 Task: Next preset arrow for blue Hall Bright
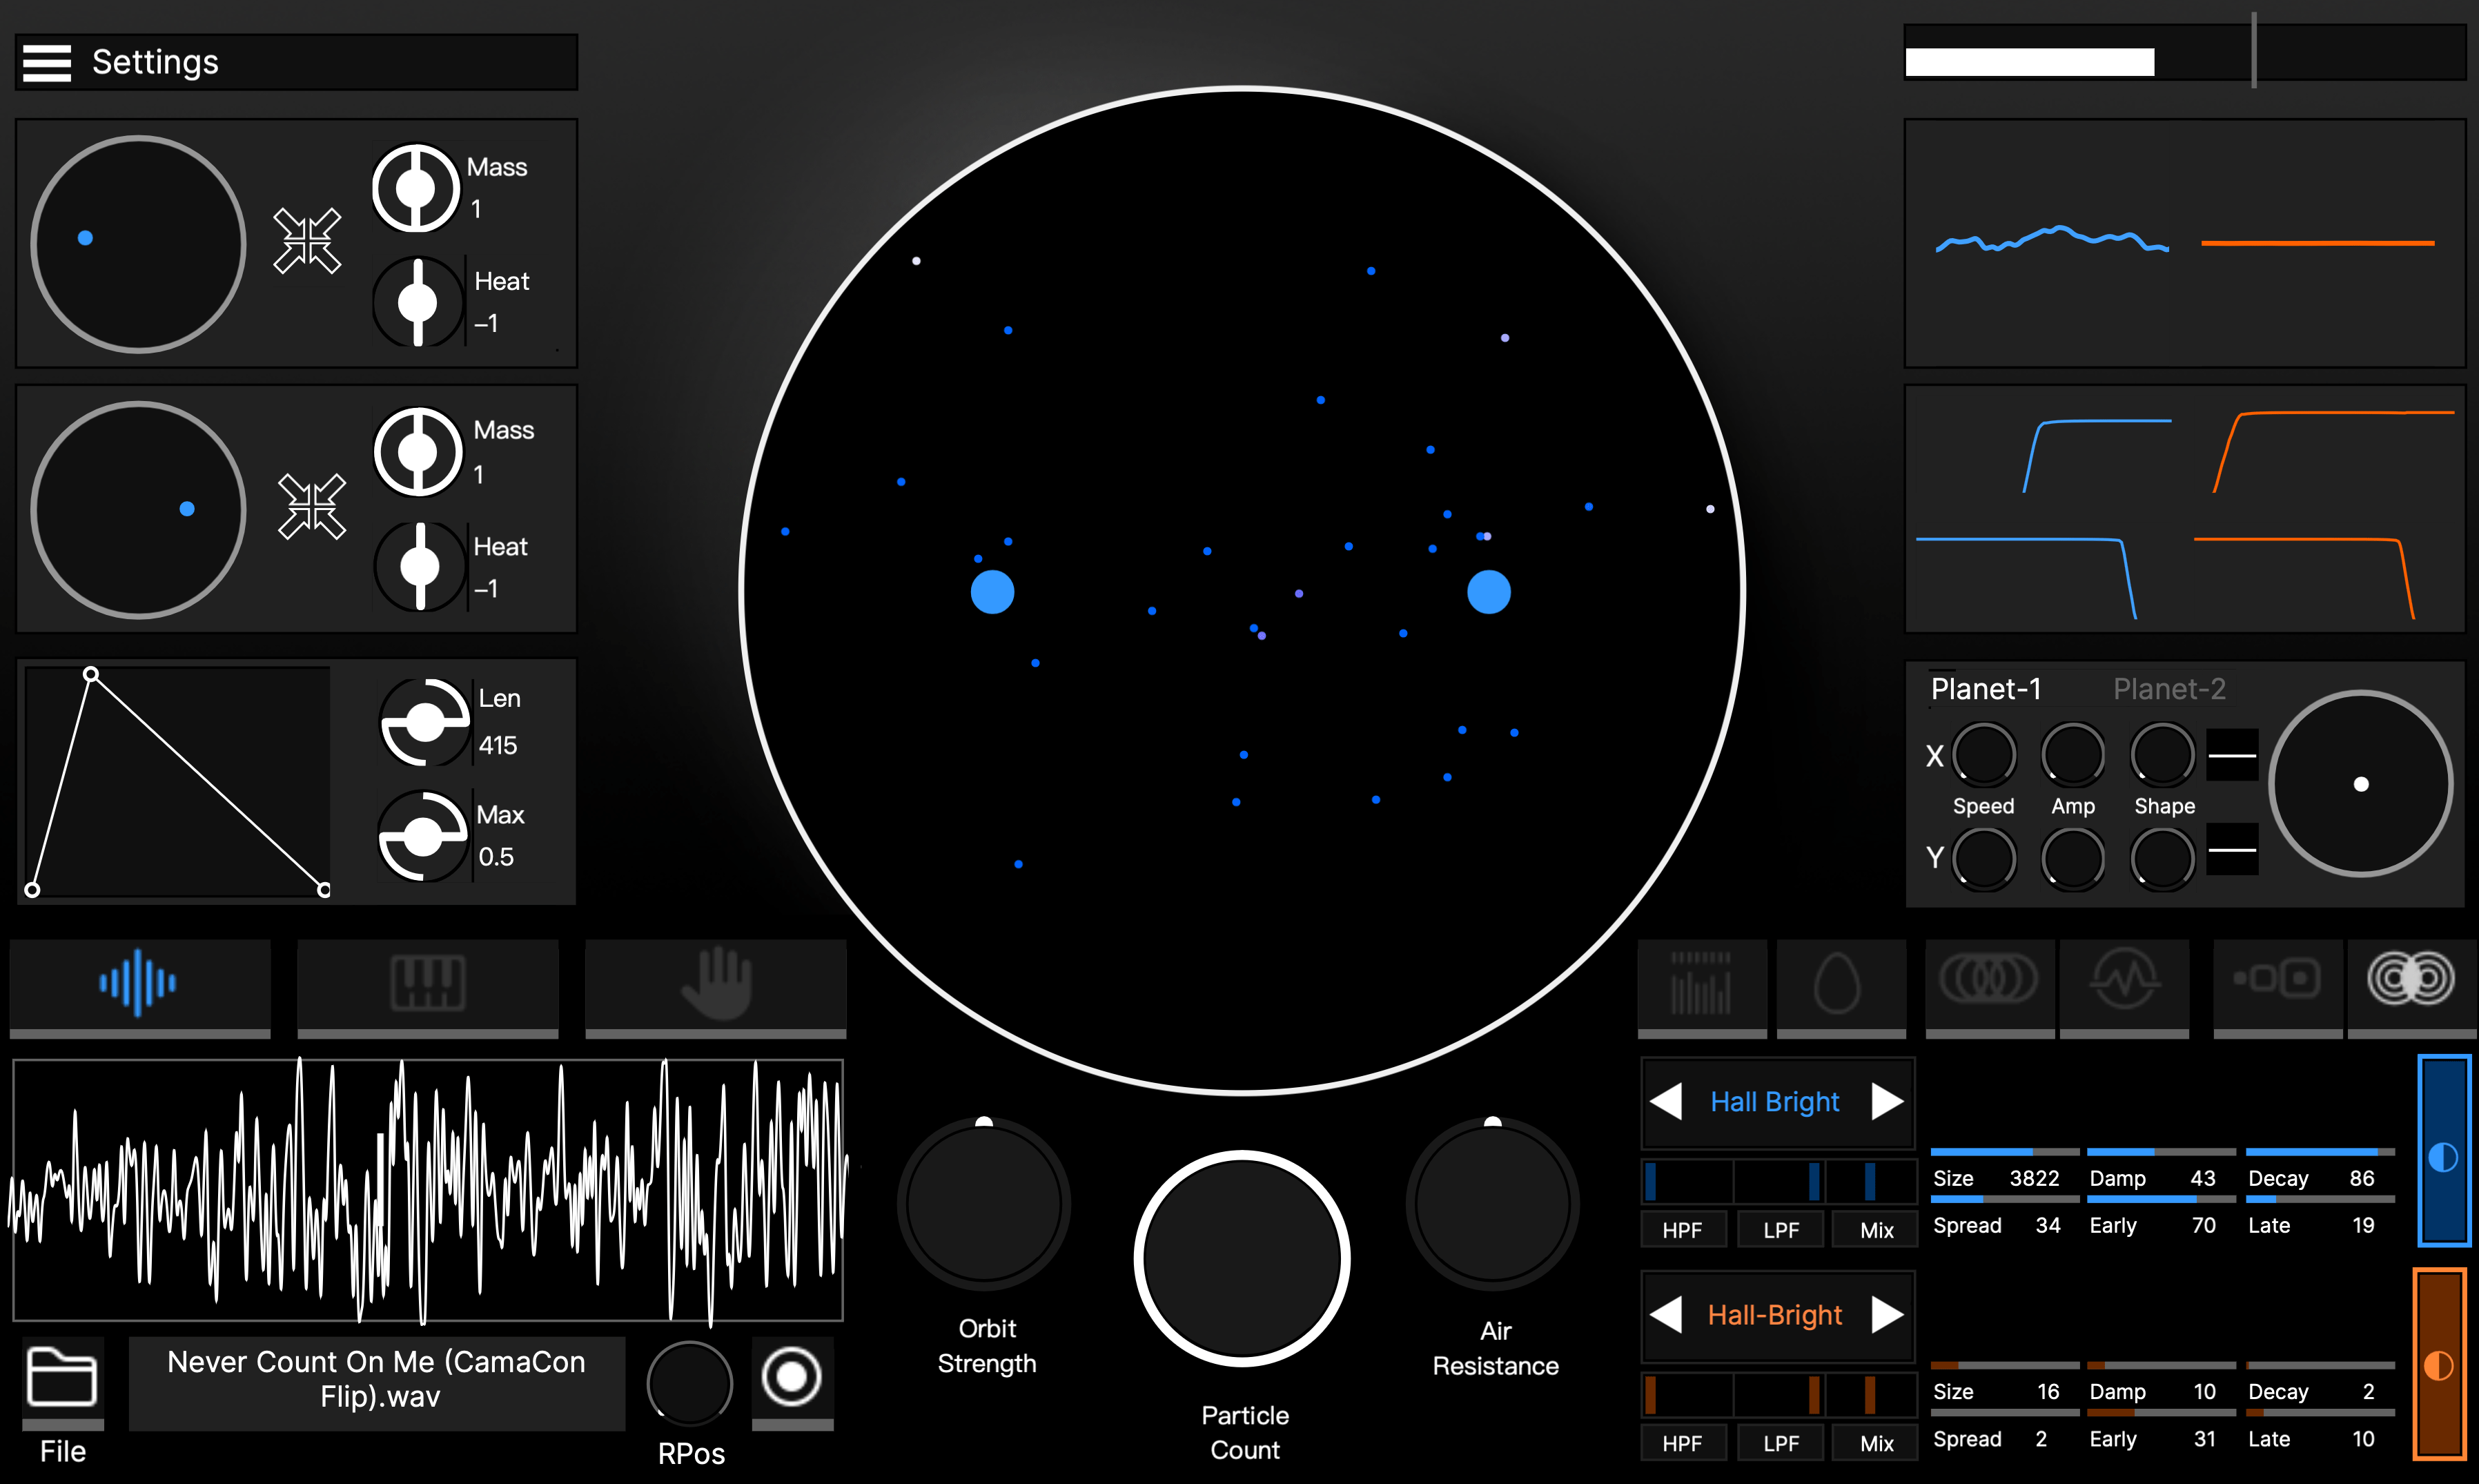pos(1886,1101)
